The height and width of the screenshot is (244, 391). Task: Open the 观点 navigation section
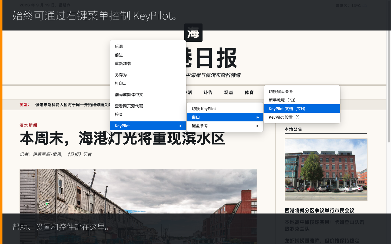(228, 93)
